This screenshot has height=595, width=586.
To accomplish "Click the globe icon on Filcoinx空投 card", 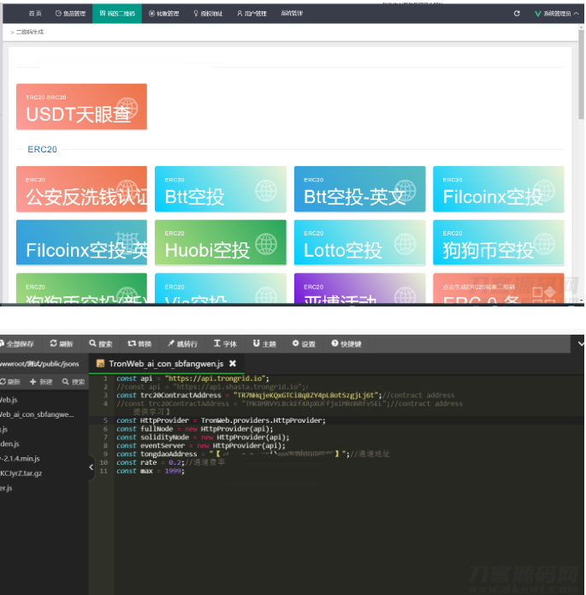I will (x=544, y=191).
